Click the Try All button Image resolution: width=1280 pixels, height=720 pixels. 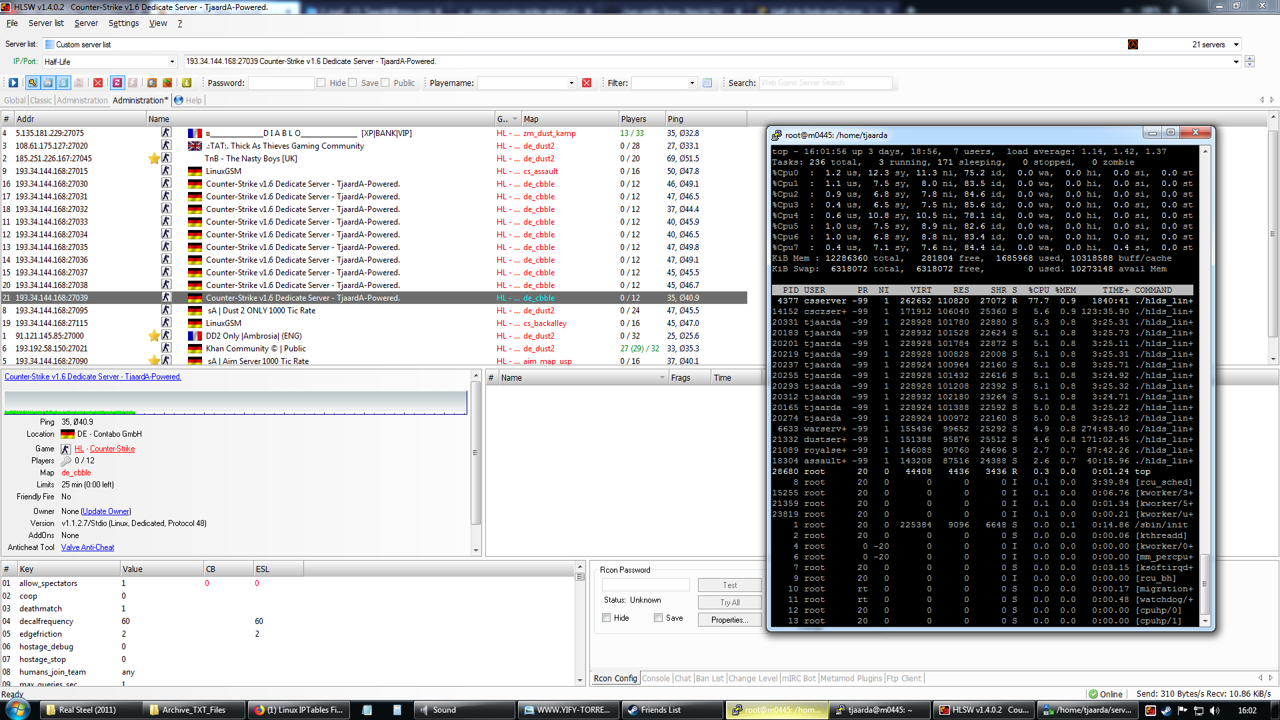tap(729, 602)
